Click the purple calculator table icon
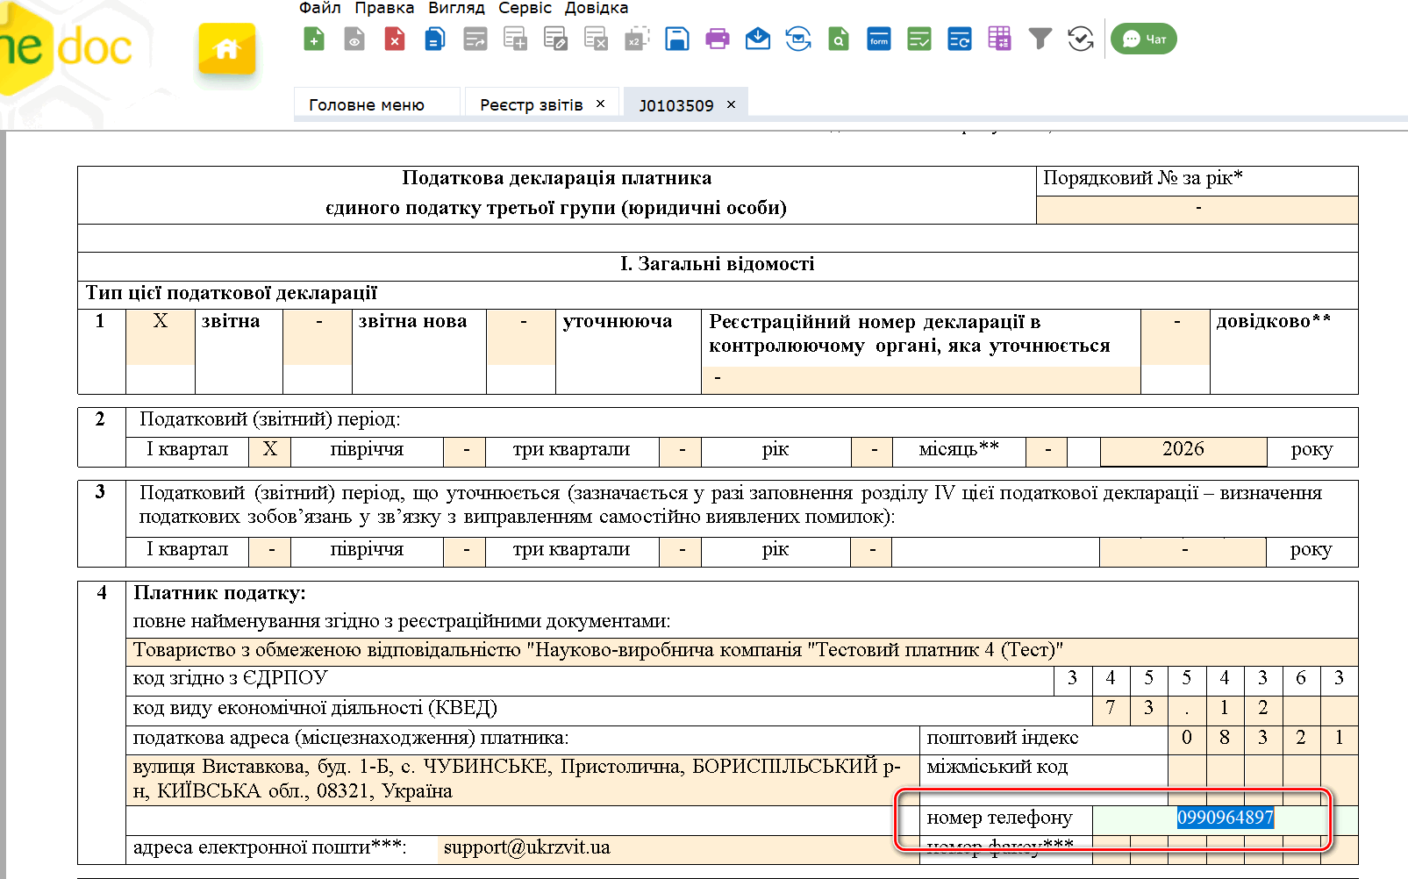Image resolution: width=1408 pixels, height=879 pixels. (x=999, y=39)
